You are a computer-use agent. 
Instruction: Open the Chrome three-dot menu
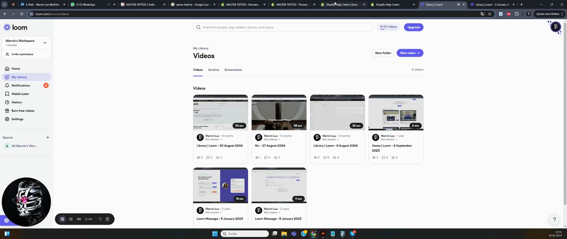pyautogui.click(x=563, y=14)
